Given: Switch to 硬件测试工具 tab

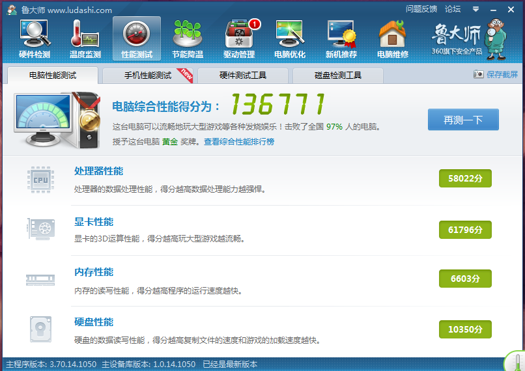Looking at the screenshot, I should point(243,76).
